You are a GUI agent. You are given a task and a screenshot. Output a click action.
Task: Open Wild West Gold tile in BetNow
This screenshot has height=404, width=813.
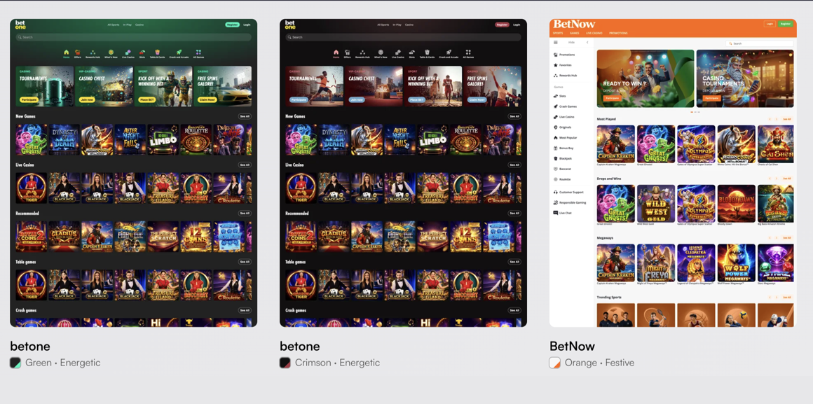pyautogui.click(x=656, y=204)
